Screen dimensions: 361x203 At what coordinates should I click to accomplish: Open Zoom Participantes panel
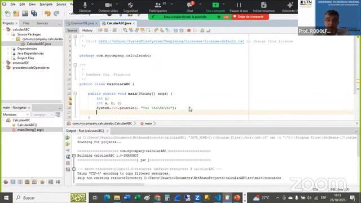158,7
